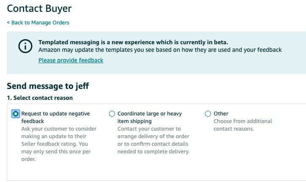Viewport: 306px width, 182px height.
Task: Go back to Manage Orders
Action: click(40, 23)
